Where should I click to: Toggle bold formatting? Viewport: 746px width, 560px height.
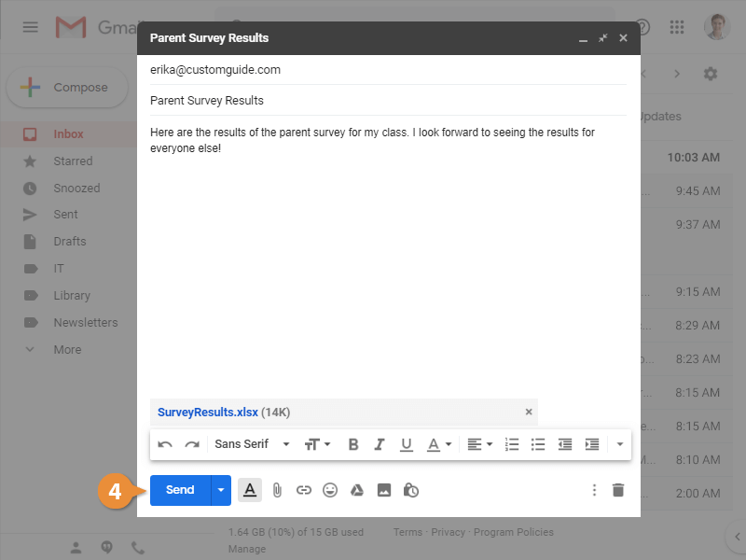point(352,444)
